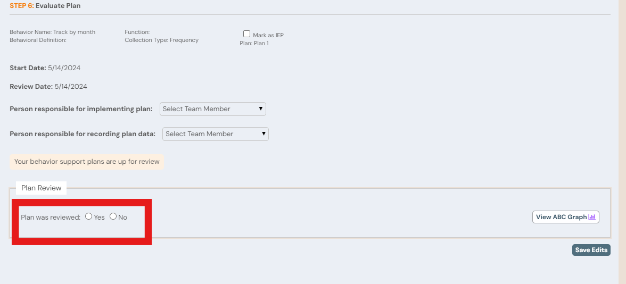The image size is (626, 284).
Task: Enable the Mark as IEP checkbox
Action: [246, 34]
